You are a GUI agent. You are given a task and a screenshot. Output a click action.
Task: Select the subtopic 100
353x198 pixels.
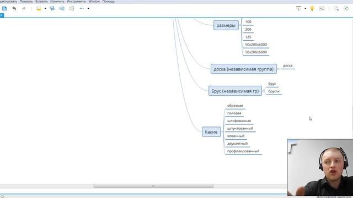click(248, 22)
